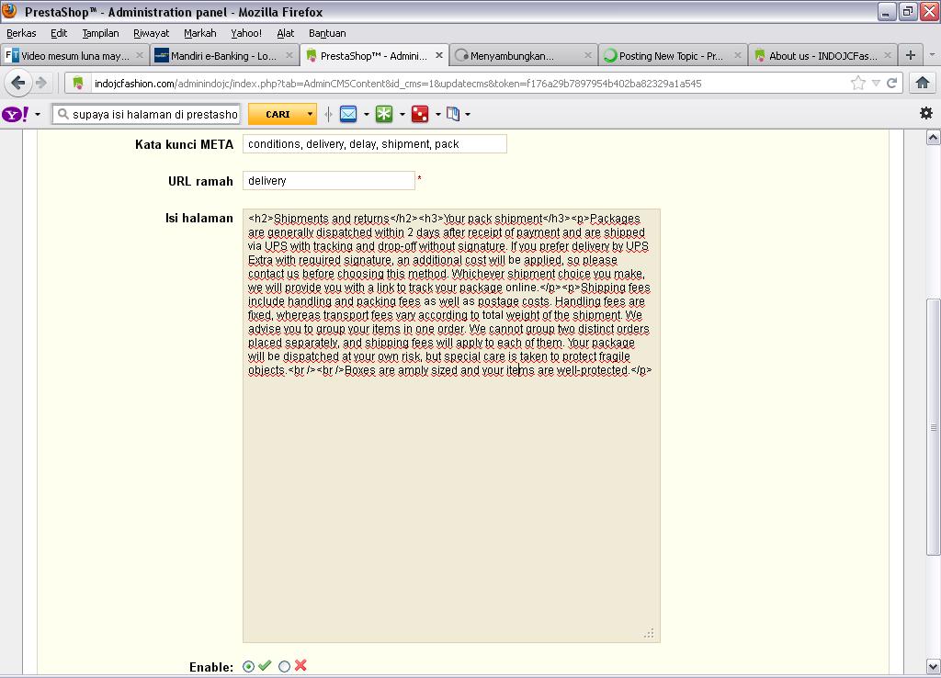The width and height of the screenshot is (941, 678).
Task: Close the Posting New Topic tab
Action: click(x=738, y=55)
